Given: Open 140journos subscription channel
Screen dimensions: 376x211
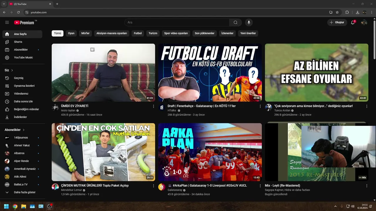Looking at the screenshot, I should coord(22,138).
